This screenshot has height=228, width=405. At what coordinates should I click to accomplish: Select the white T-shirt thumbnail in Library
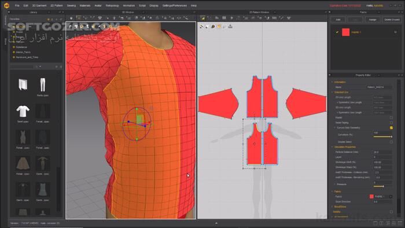[x=23, y=111]
